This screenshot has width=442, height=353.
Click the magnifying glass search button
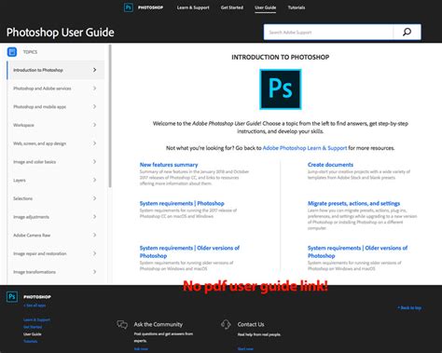pos(407,32)
